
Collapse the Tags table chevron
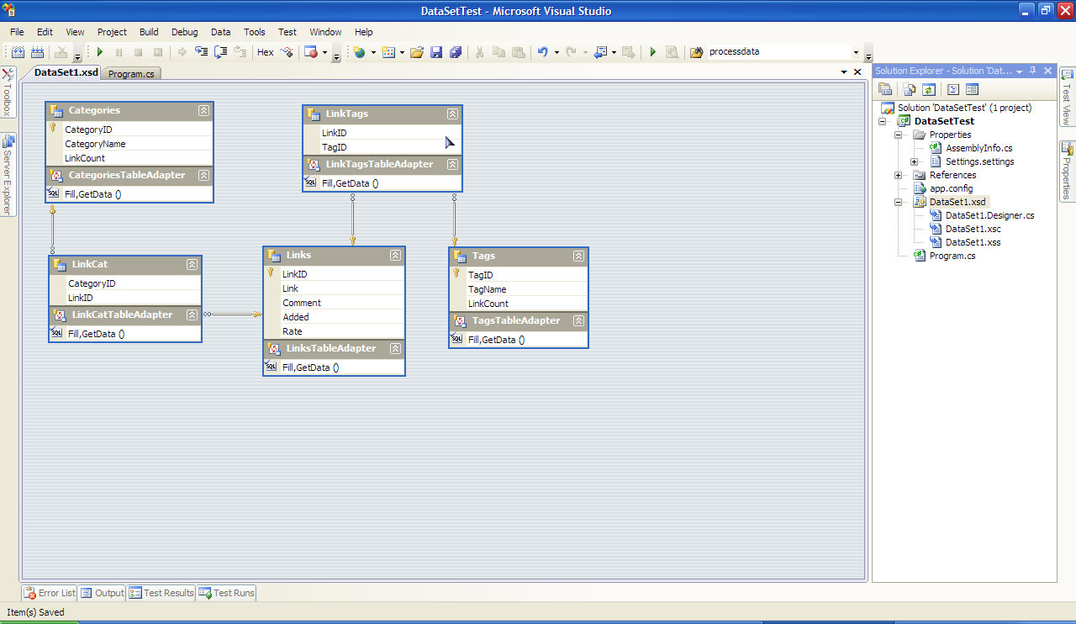[x=578, y=256]
